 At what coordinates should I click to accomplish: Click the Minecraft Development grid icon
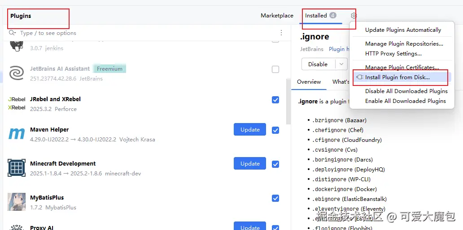coord(17,168)
